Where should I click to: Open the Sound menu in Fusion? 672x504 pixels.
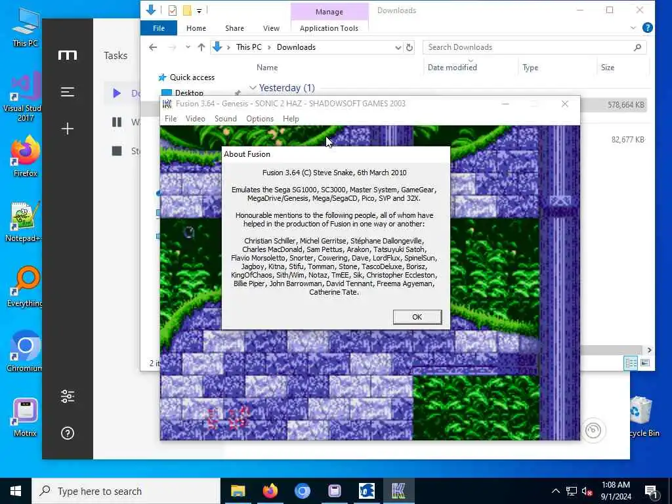[x=226, y=119]
